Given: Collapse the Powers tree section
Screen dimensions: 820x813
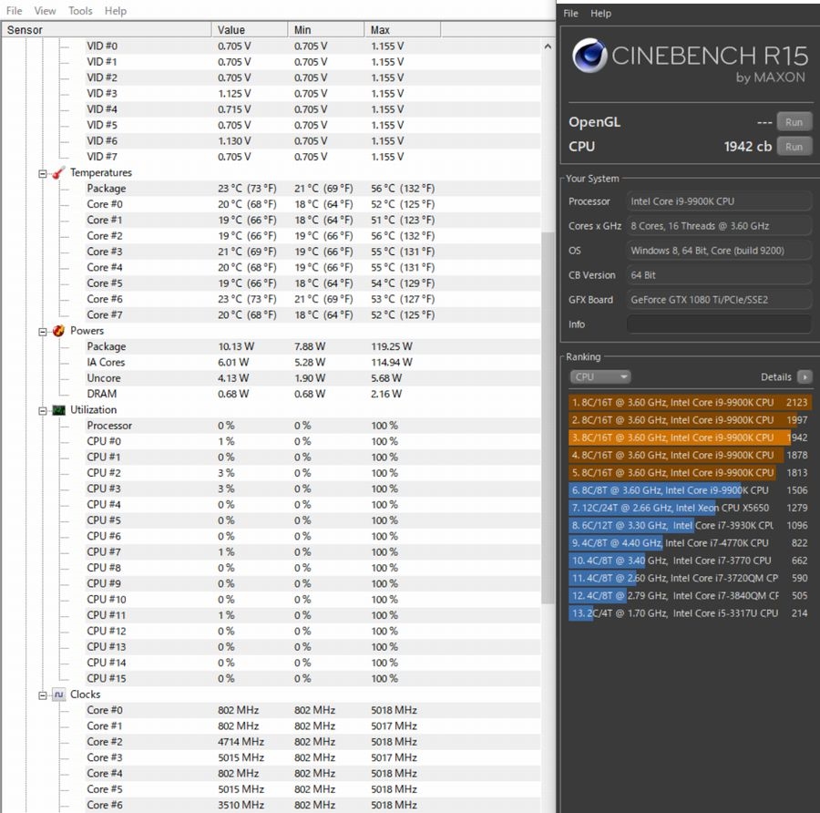Looking at the screenshot, I should tap(42, 331).
